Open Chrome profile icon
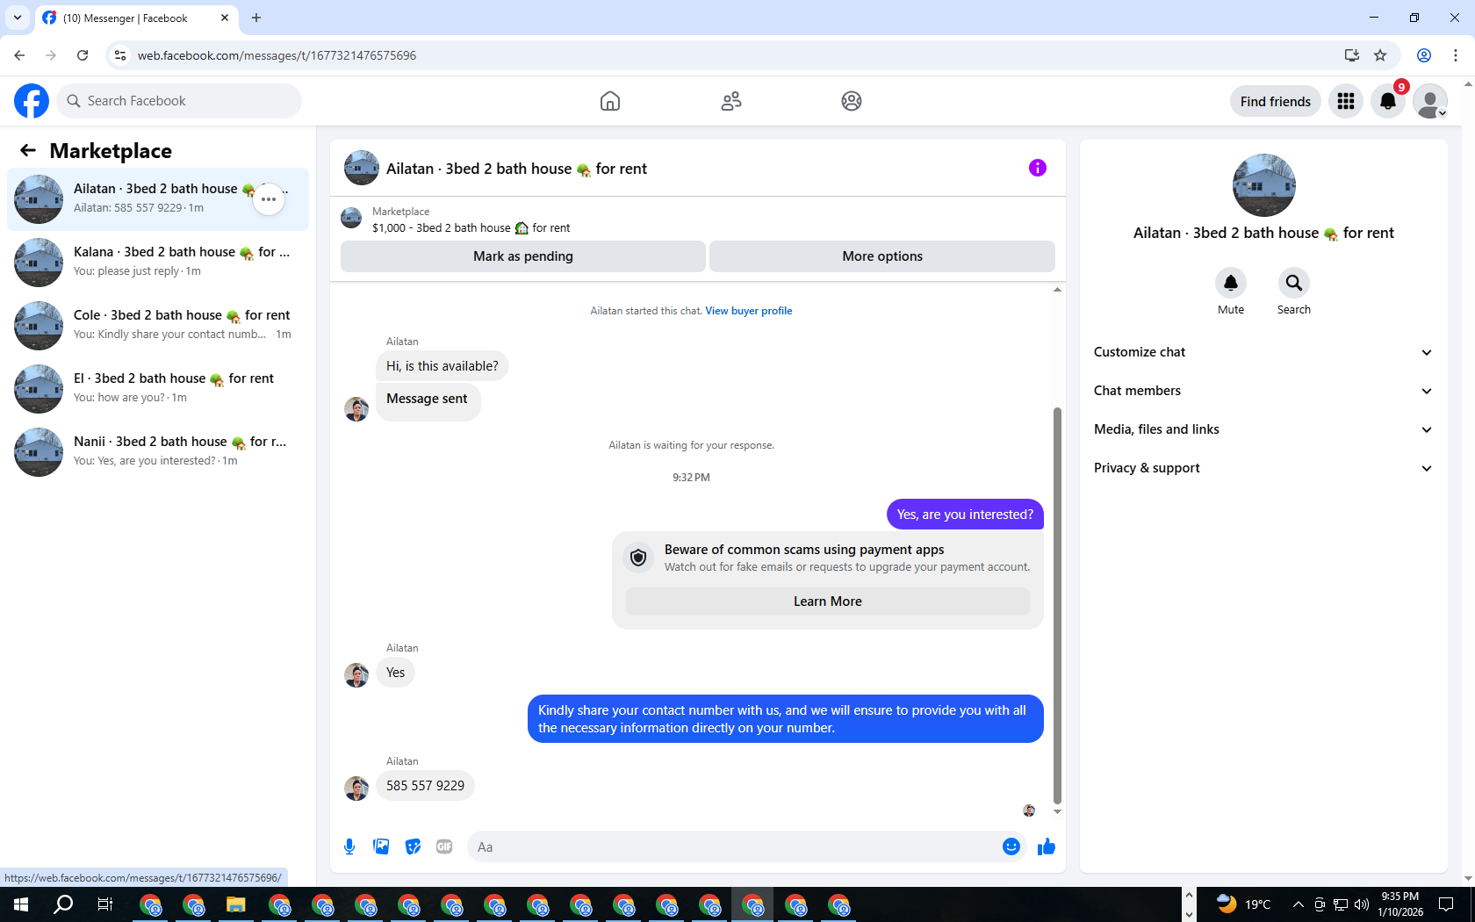Viewport: 1475px width, 922px height. 1424,55
